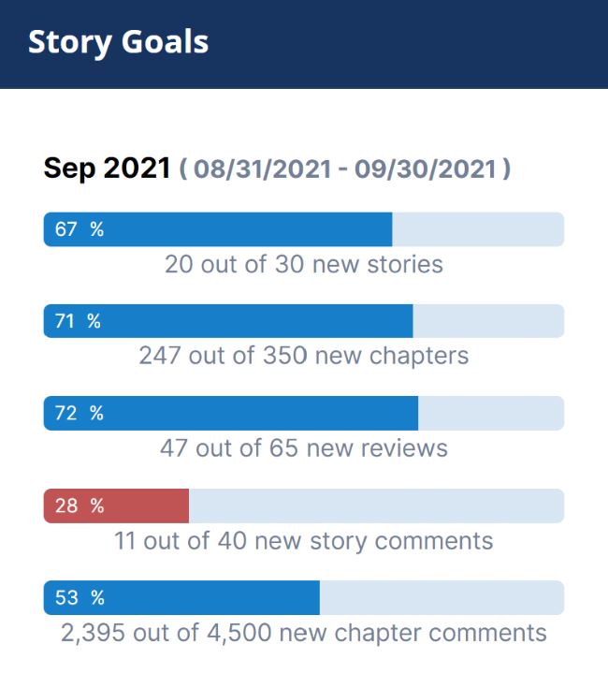The width and height of the screenshot is (608, 674).
Task: Click the 71 % label
Action: tap(78, 321)
